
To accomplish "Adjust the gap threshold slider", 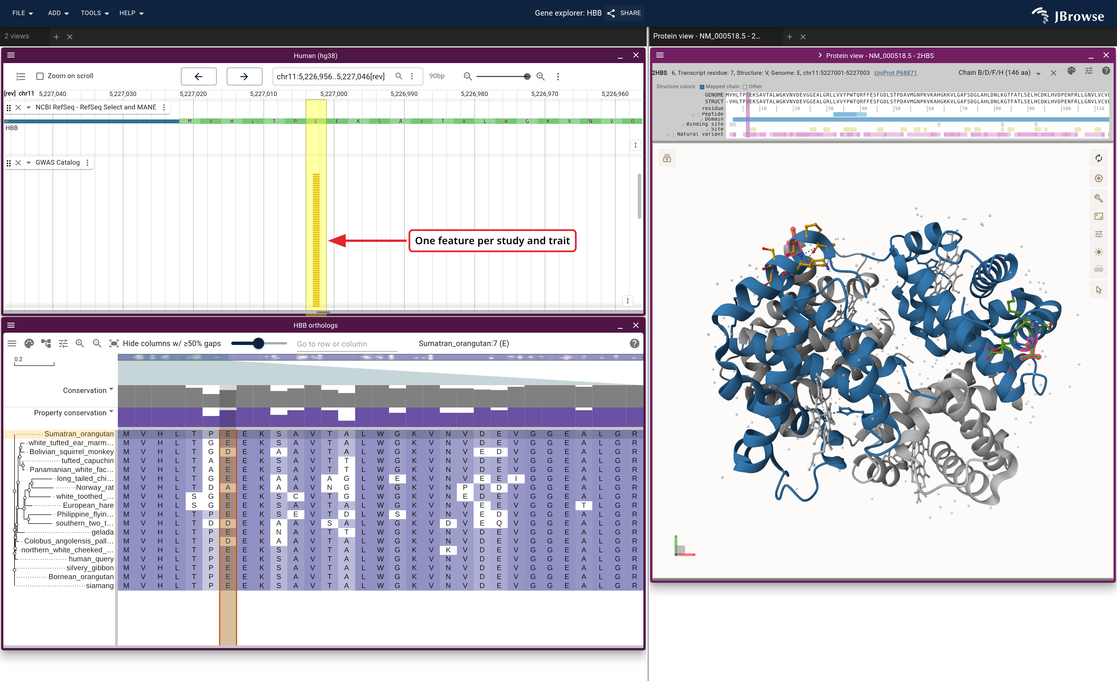I will [x=258, y=344].
